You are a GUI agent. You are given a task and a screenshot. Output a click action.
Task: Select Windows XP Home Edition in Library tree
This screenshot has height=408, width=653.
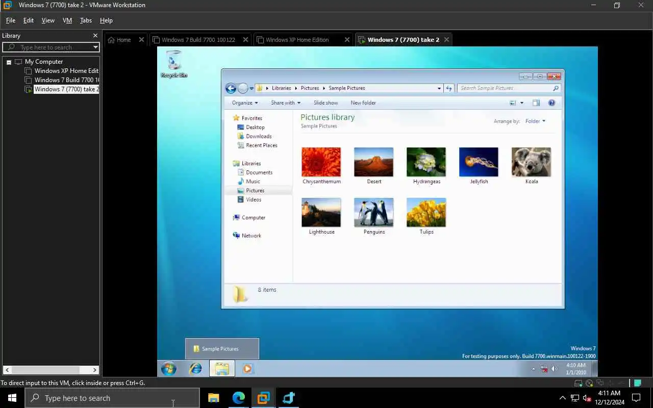tap(66, 71)
